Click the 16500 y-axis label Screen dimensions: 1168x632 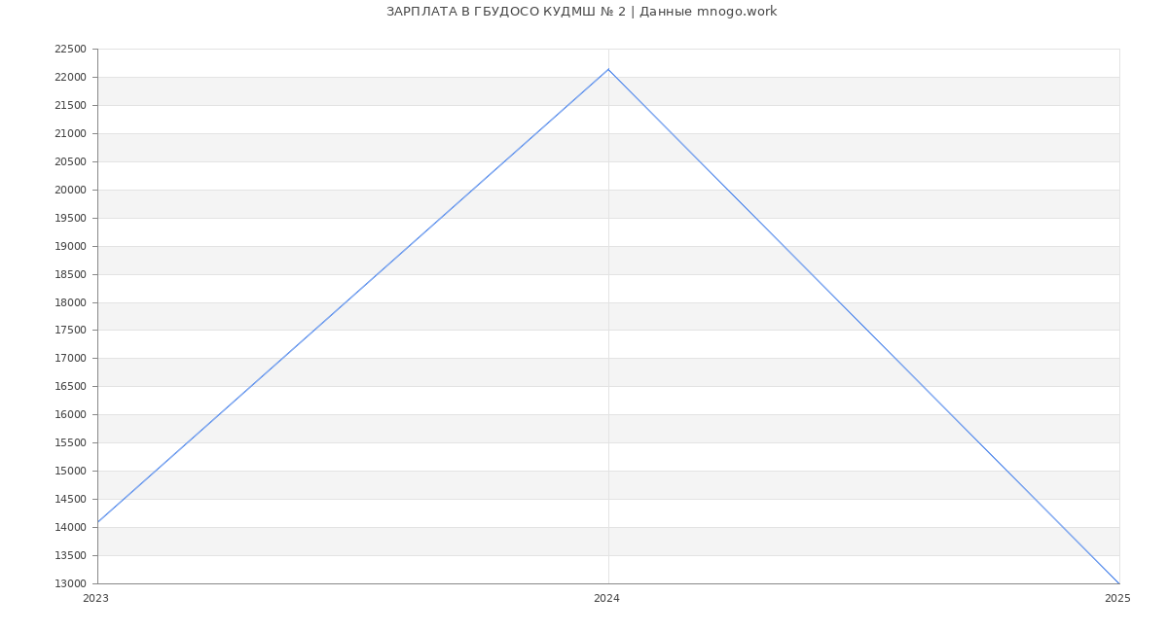pyautogui.click(x=70, y=387)
